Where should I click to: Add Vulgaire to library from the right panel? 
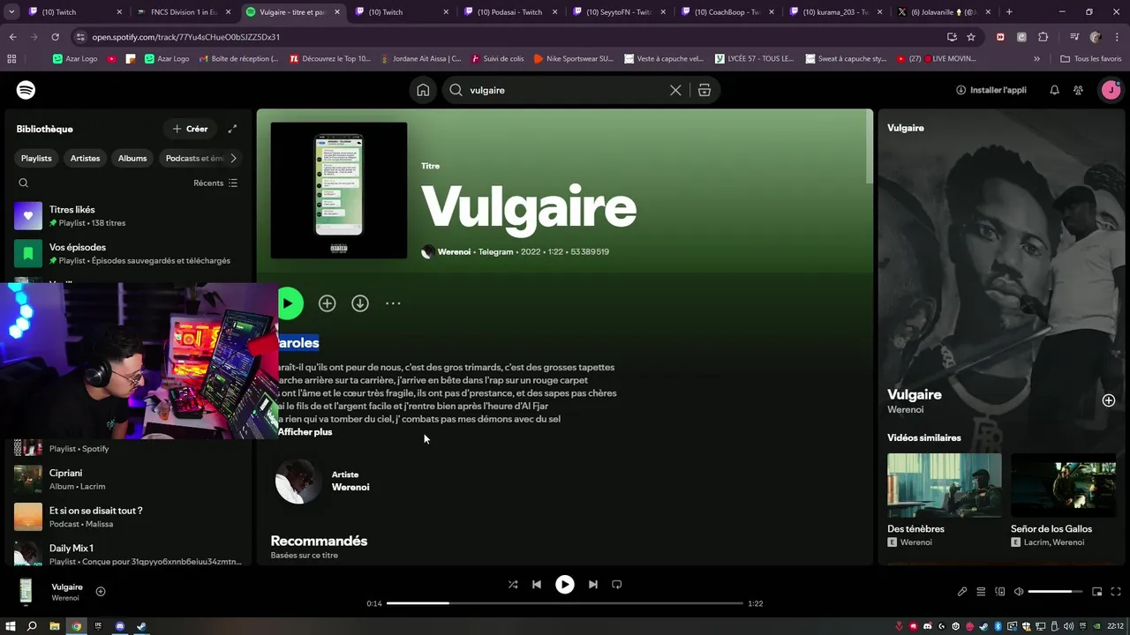[x=1109, y=400]
